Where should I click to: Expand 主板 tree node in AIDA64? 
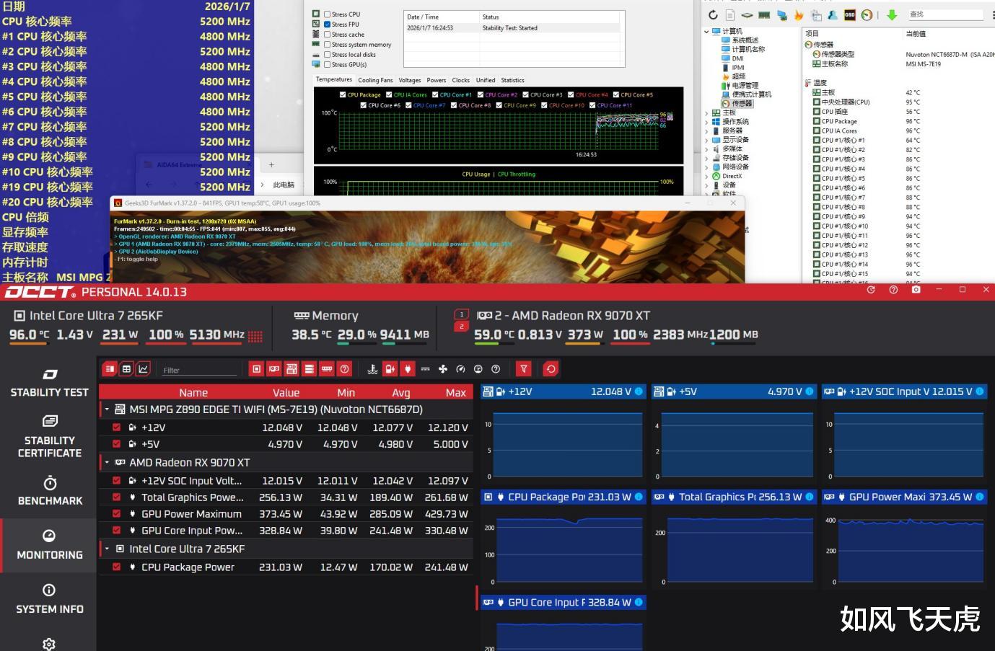pyautogui.click(x=706, y=113)
